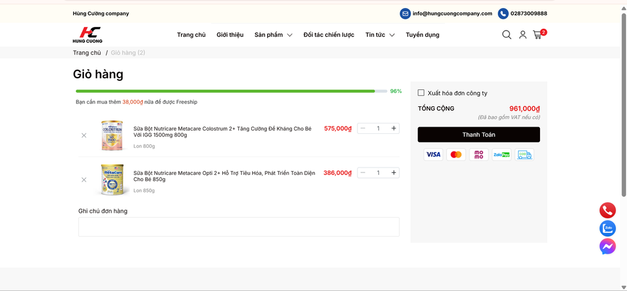The height and width of the screenshot is (291, 627).
Task: Remove Metacare Colostrum 2+ item with X
Action: point(84,135)
